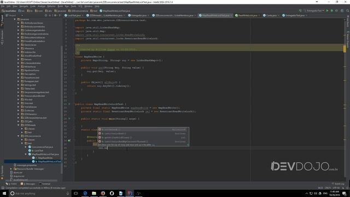Screen dimensions: 350x197
Task: Open the Analyze menu
Action: pos(42,6)
